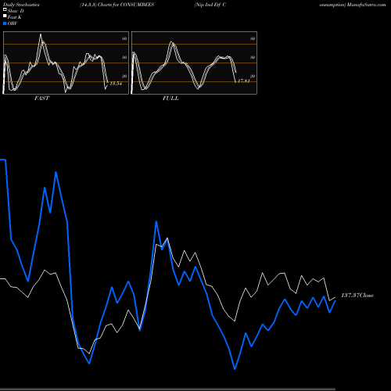This screenshot has height=391, width=391.
Task: Click the 20 level label in FULL chart
Action: click(x=253, y=76)
